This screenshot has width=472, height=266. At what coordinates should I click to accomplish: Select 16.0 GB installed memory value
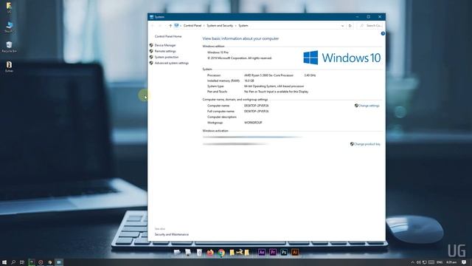coord(249,81)
